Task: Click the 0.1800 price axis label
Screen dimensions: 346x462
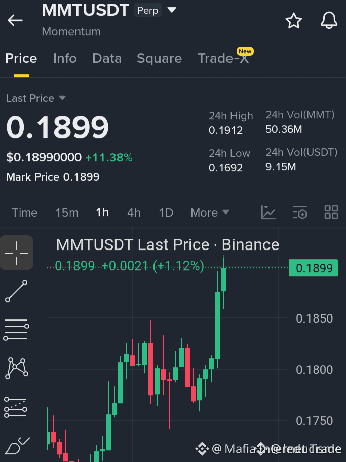Action: (314, 370)
